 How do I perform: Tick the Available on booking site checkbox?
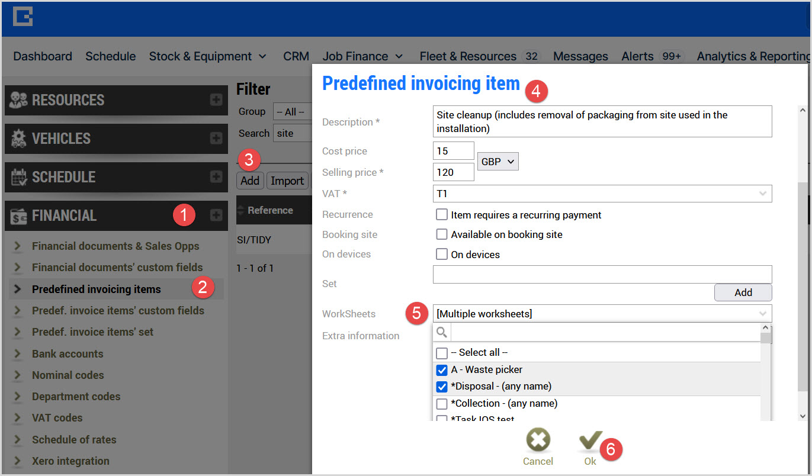click(441, 234)
